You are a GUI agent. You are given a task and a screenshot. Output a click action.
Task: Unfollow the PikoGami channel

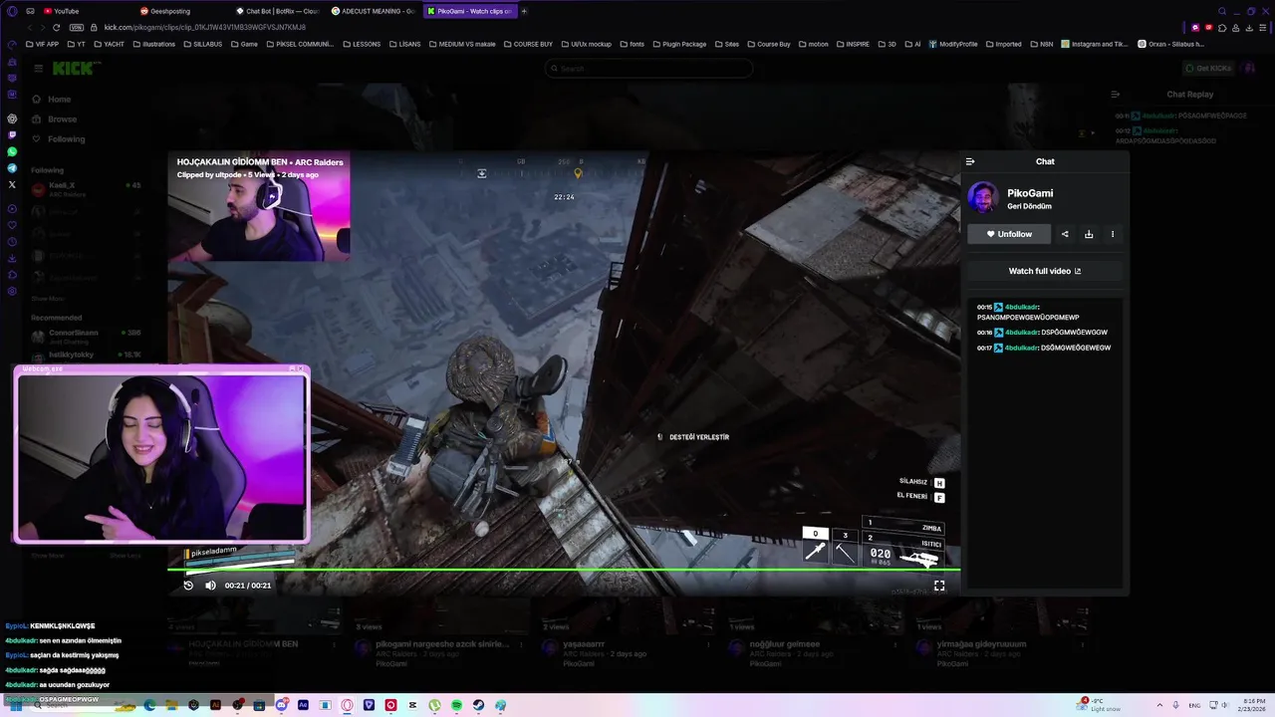(x=1009, y=234)
